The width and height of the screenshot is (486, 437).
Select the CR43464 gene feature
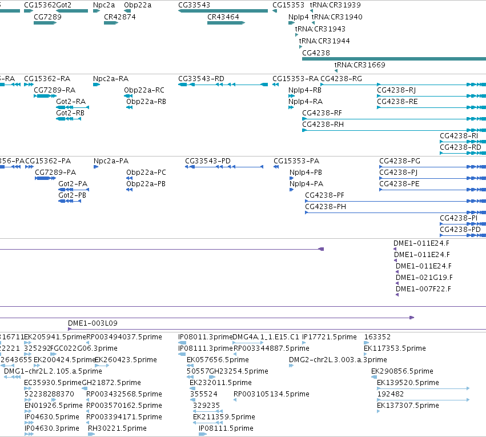(226, 23)
